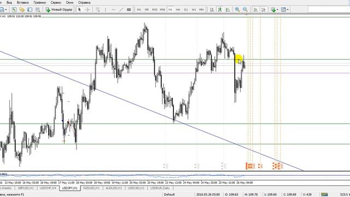Switch chart to line chart icon

click(x=227, y=10)
